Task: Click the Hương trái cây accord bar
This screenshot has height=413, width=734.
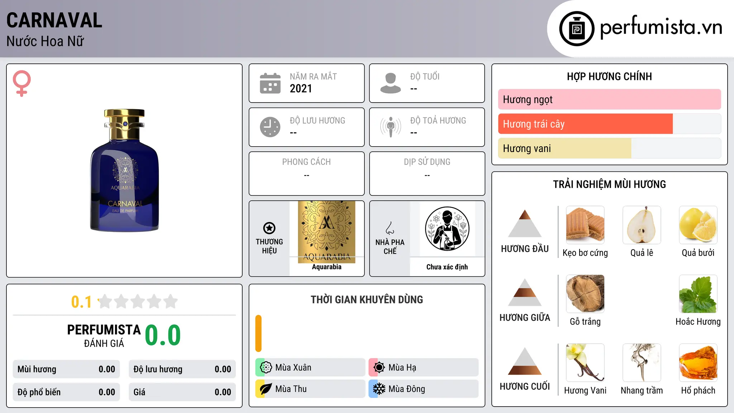Action: click(609, 124)
